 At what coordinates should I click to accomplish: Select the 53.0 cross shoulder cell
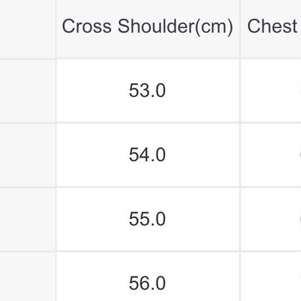coord(148,90)
